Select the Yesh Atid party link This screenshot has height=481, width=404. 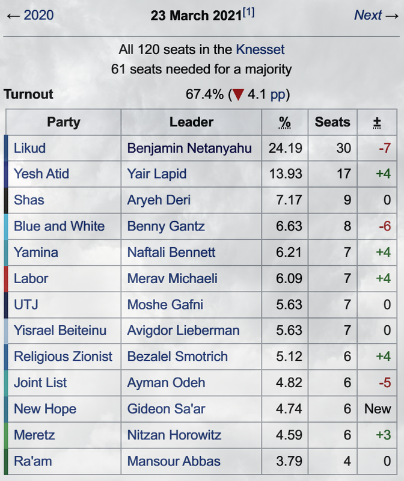(x=41, y=174)
